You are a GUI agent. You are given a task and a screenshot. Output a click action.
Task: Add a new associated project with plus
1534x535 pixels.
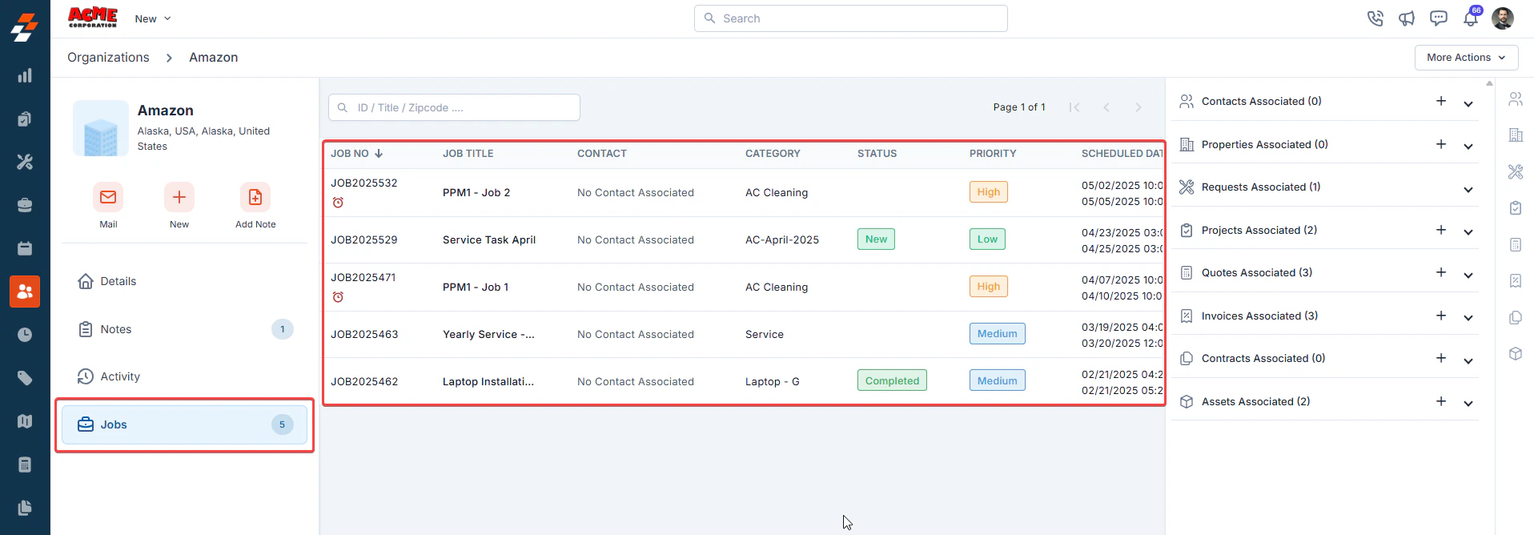(1441, 230)
